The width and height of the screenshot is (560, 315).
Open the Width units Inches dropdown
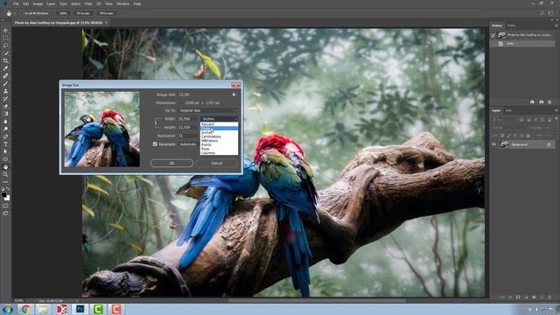[219, 119]
